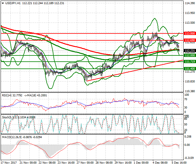Select the 113.000 red price level label
The width and height of the screenshot is (196, 166).
pyautogui.click(x=190, y=33)
